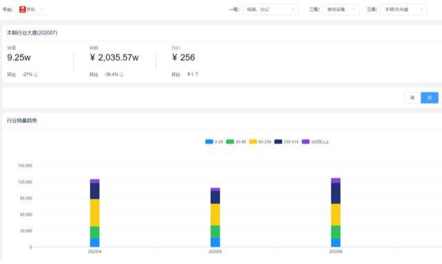This screenshot has height=264, width=442.
Task: Expand the 一级 category dropdown
Action: 270,9
